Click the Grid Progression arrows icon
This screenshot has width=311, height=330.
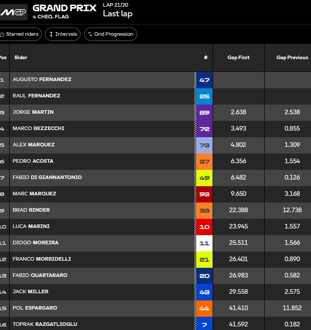pos(90,34)
